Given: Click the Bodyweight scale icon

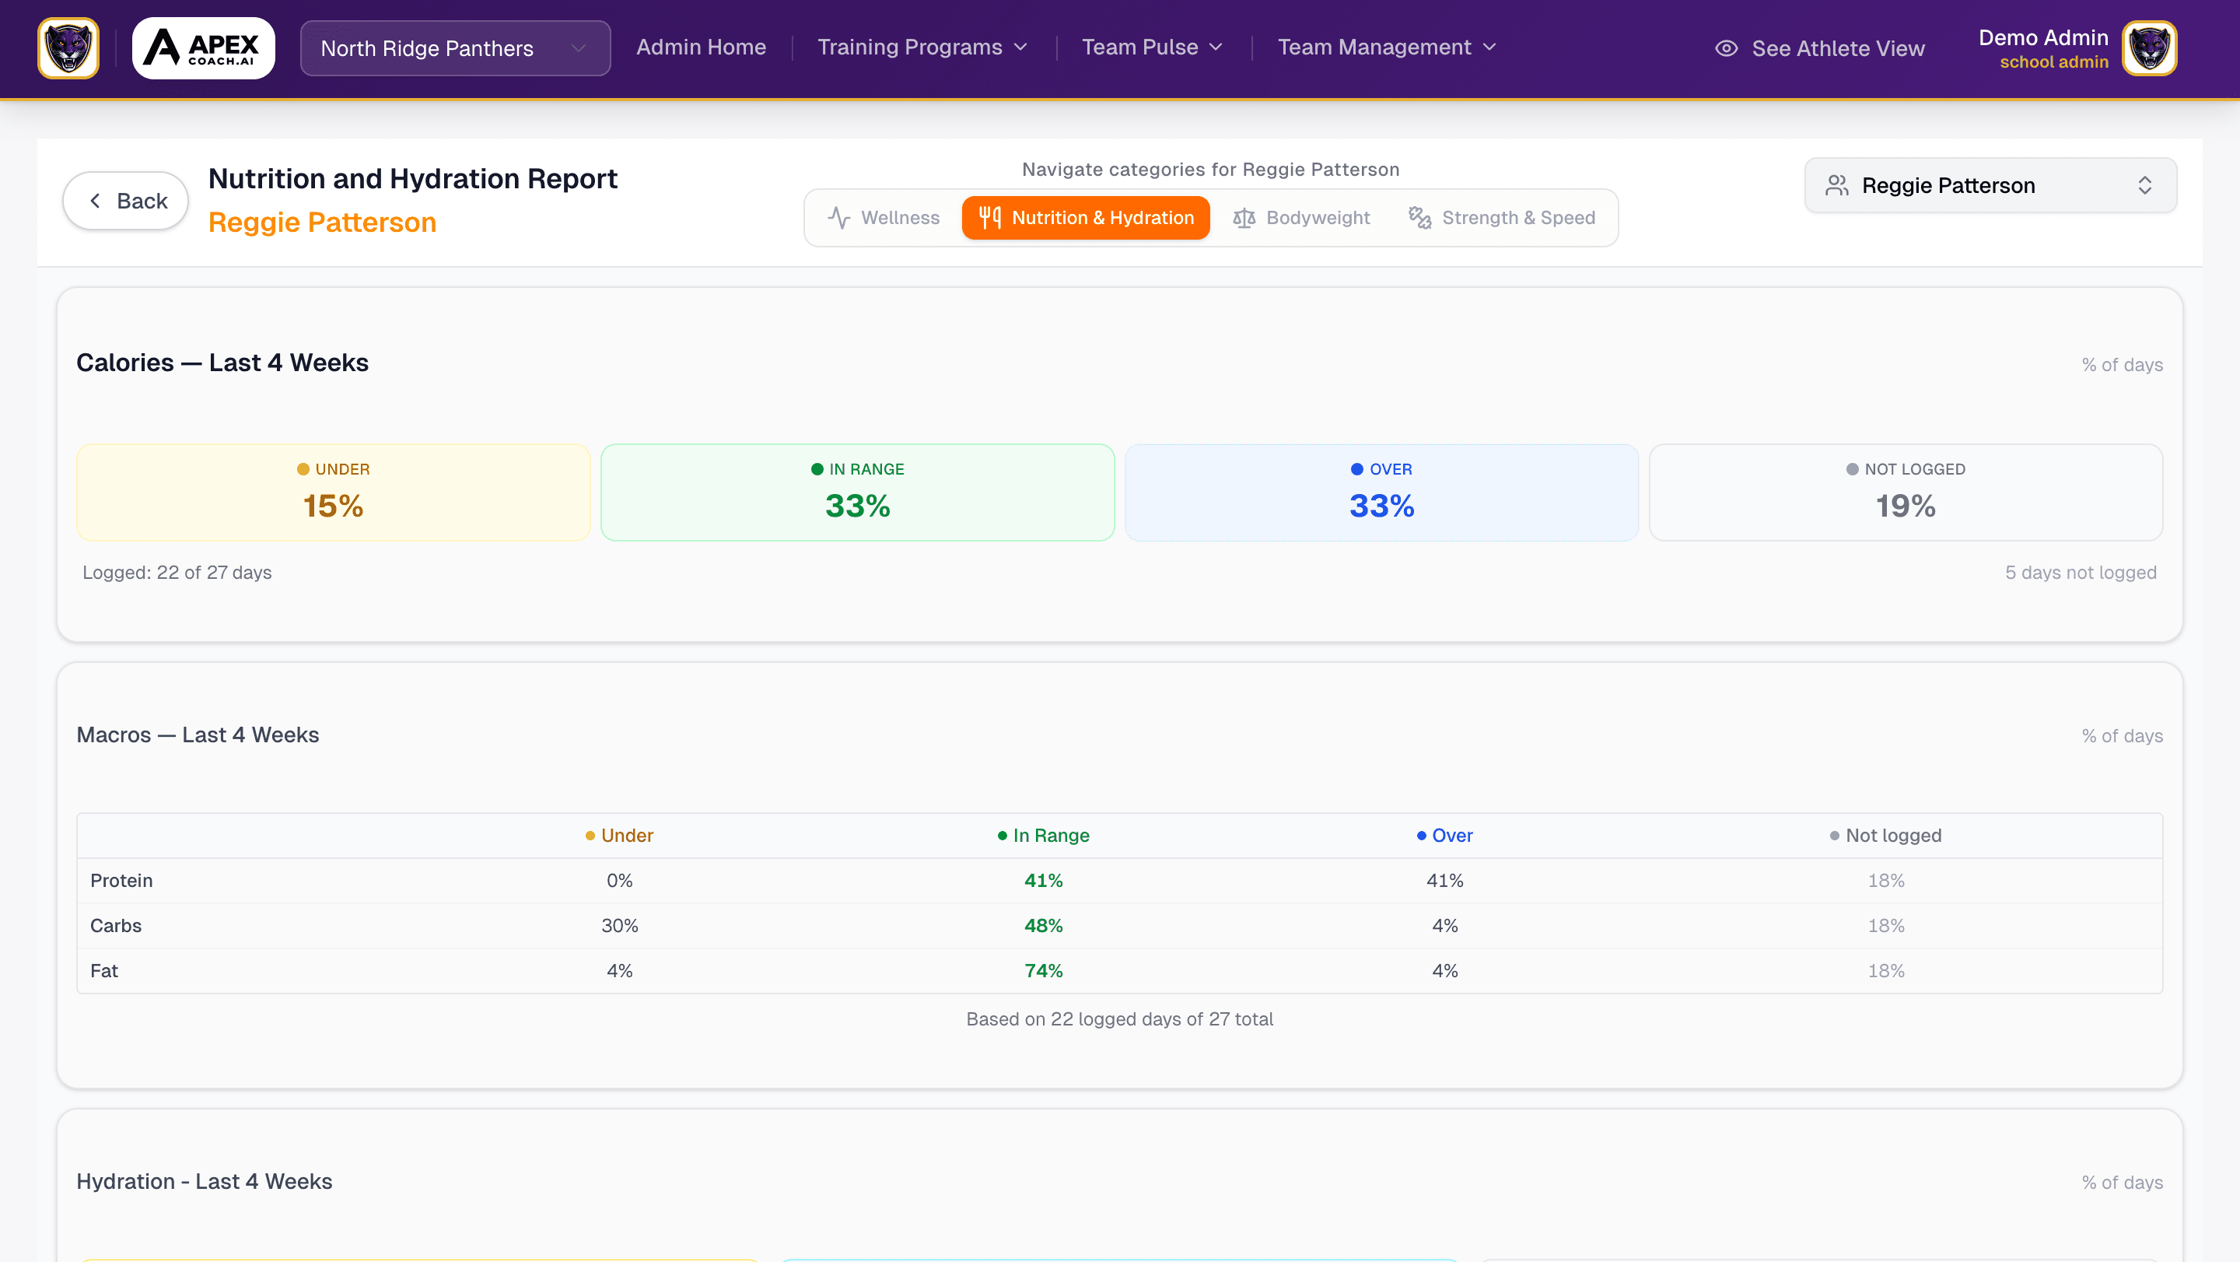Looking at the screenshot, I should [1244, 217].
